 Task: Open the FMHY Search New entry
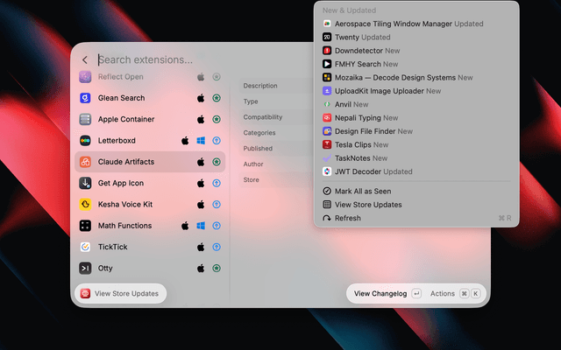coord(416,64)
